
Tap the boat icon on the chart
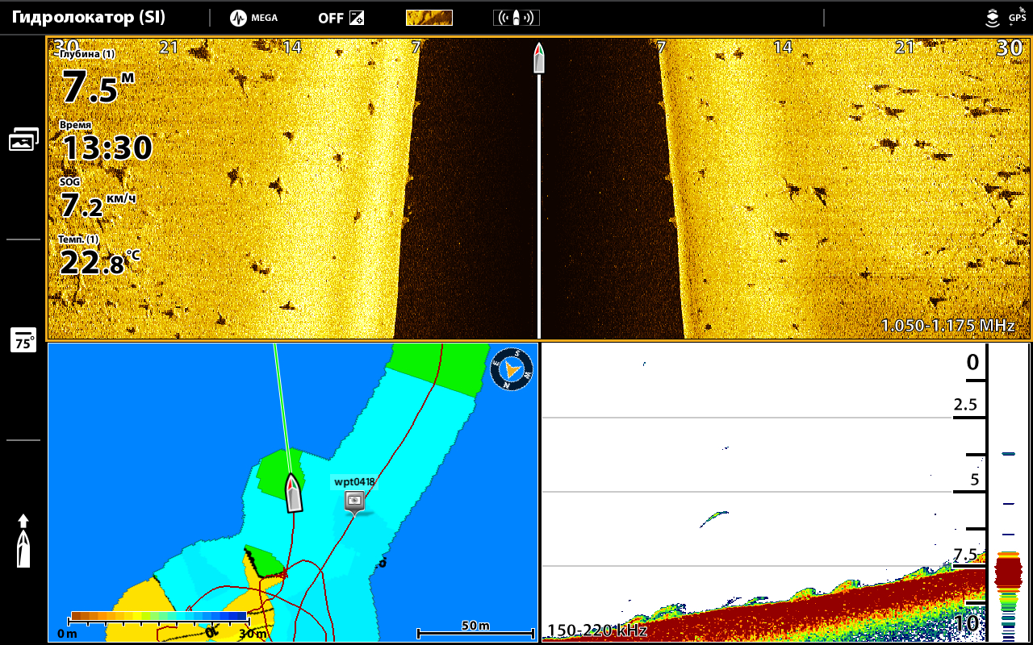[294, 493]
